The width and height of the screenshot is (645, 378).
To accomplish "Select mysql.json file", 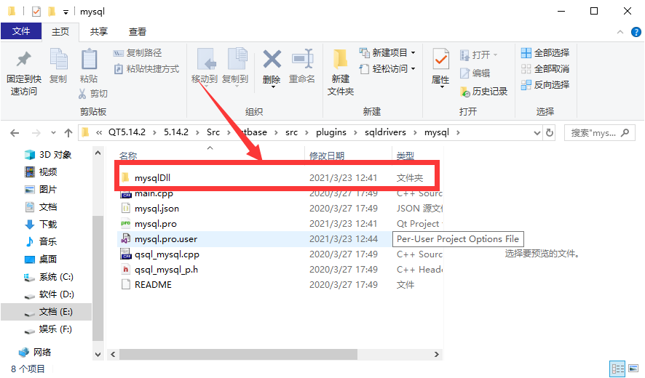I will point(157,209).
